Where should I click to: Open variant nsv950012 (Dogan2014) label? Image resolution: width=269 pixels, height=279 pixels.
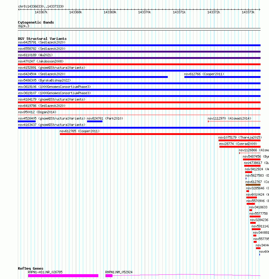point(37,112)
